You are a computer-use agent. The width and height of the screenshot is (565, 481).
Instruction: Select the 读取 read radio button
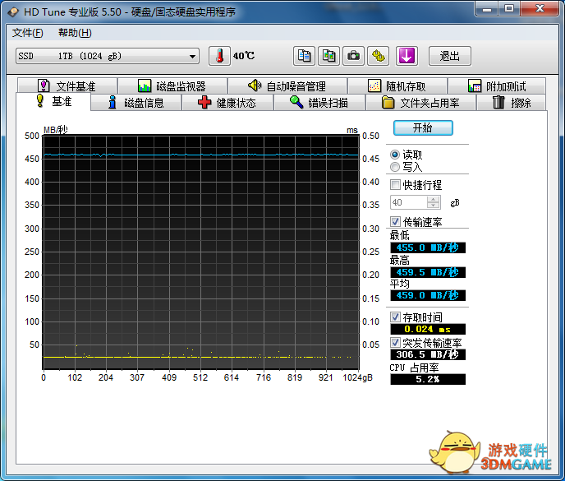pyautogui.click(x=395, y=155)
